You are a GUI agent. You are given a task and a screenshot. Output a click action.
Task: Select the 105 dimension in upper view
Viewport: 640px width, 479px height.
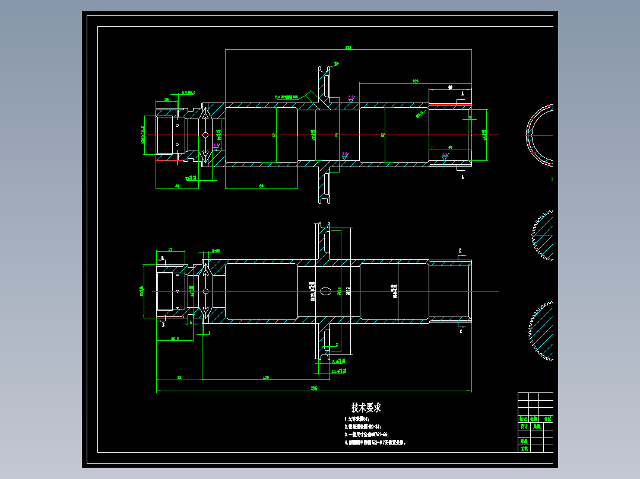[415, 81]
